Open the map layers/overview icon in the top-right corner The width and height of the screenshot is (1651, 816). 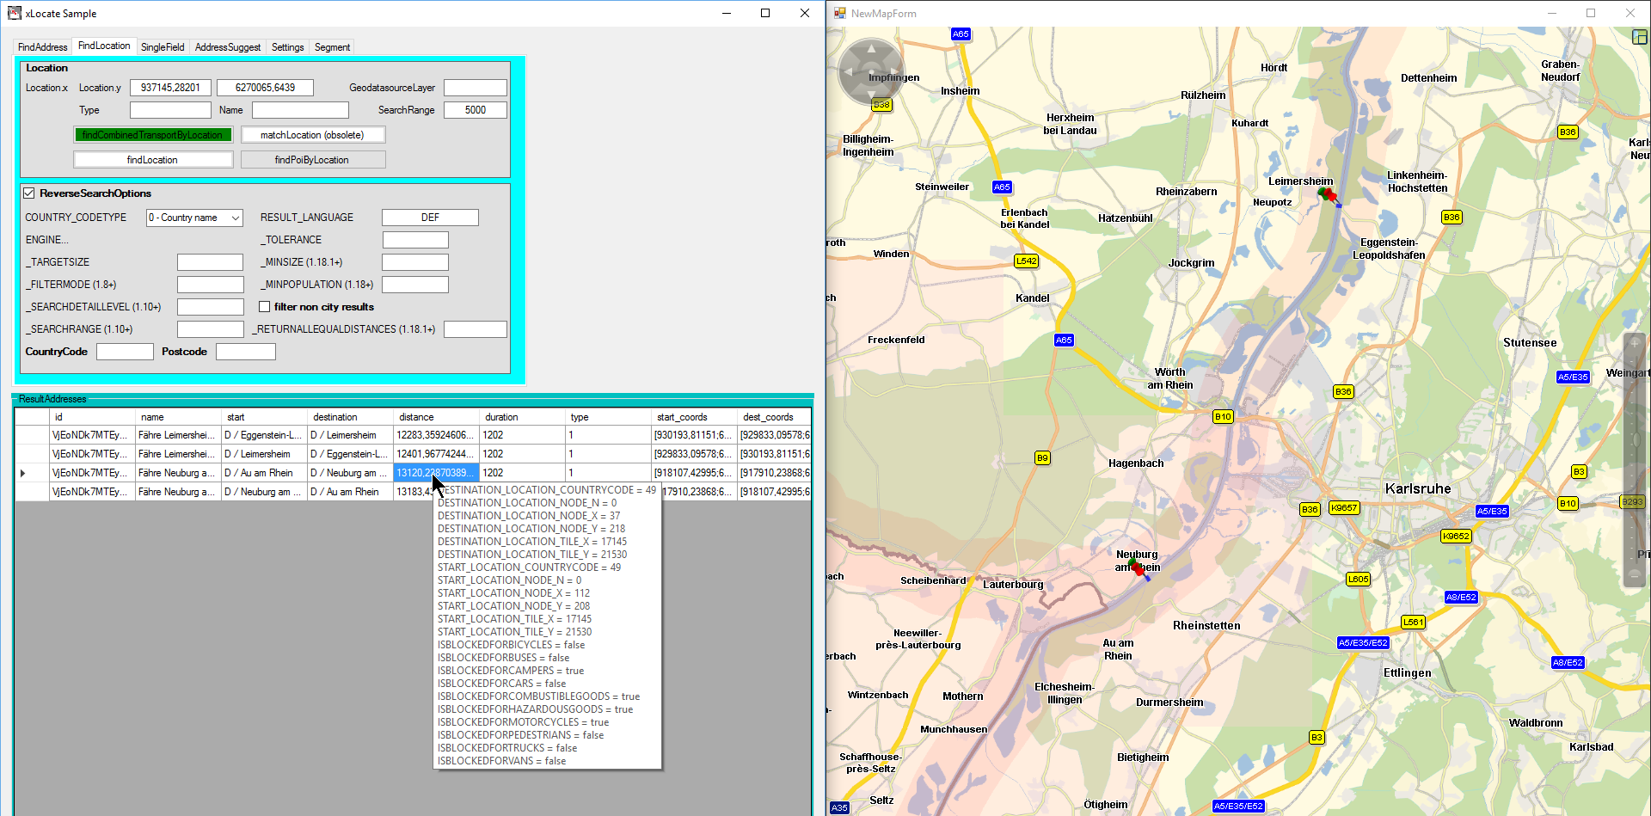click(1640, 37)
